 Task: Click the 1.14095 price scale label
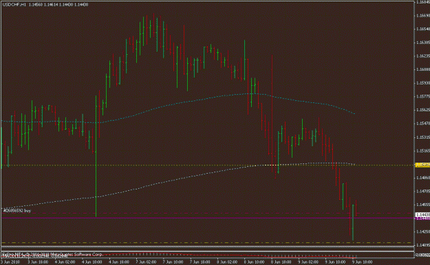pos(423,245)
